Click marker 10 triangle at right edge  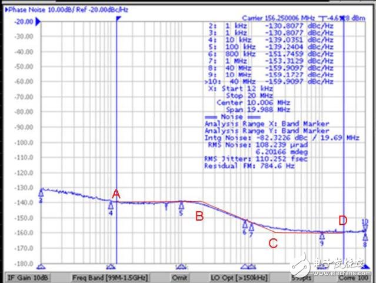click(365, 228)
